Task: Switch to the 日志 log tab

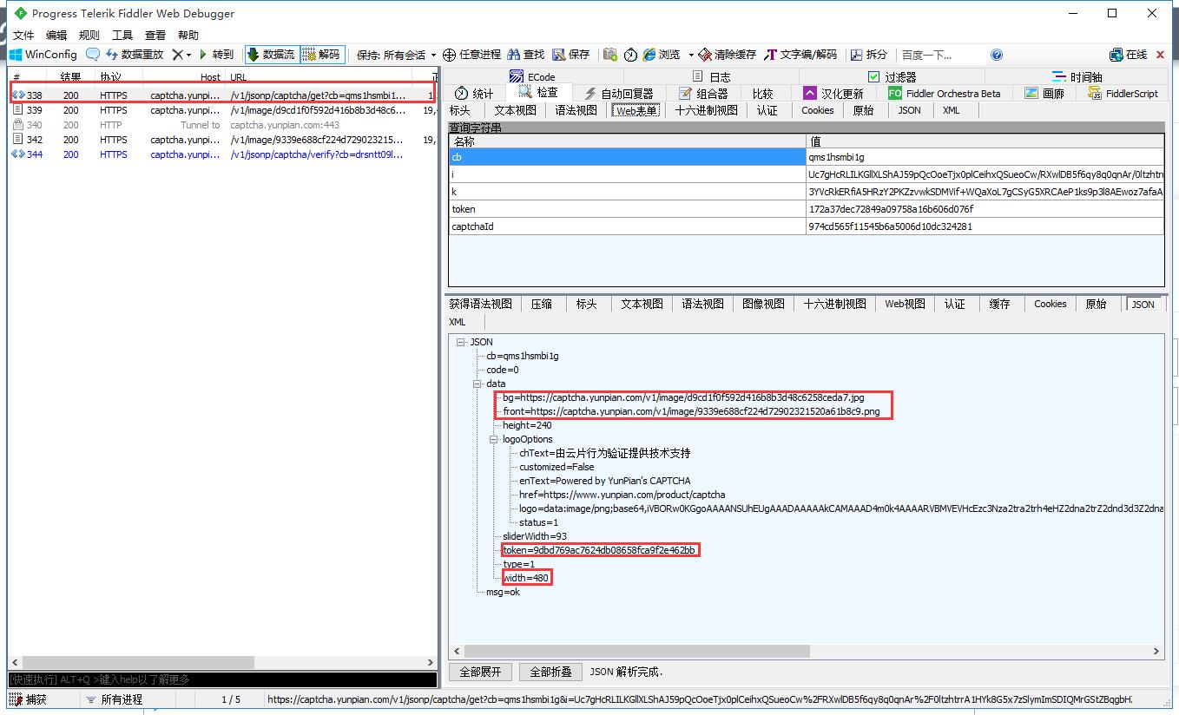Action: tap(712, 77)
